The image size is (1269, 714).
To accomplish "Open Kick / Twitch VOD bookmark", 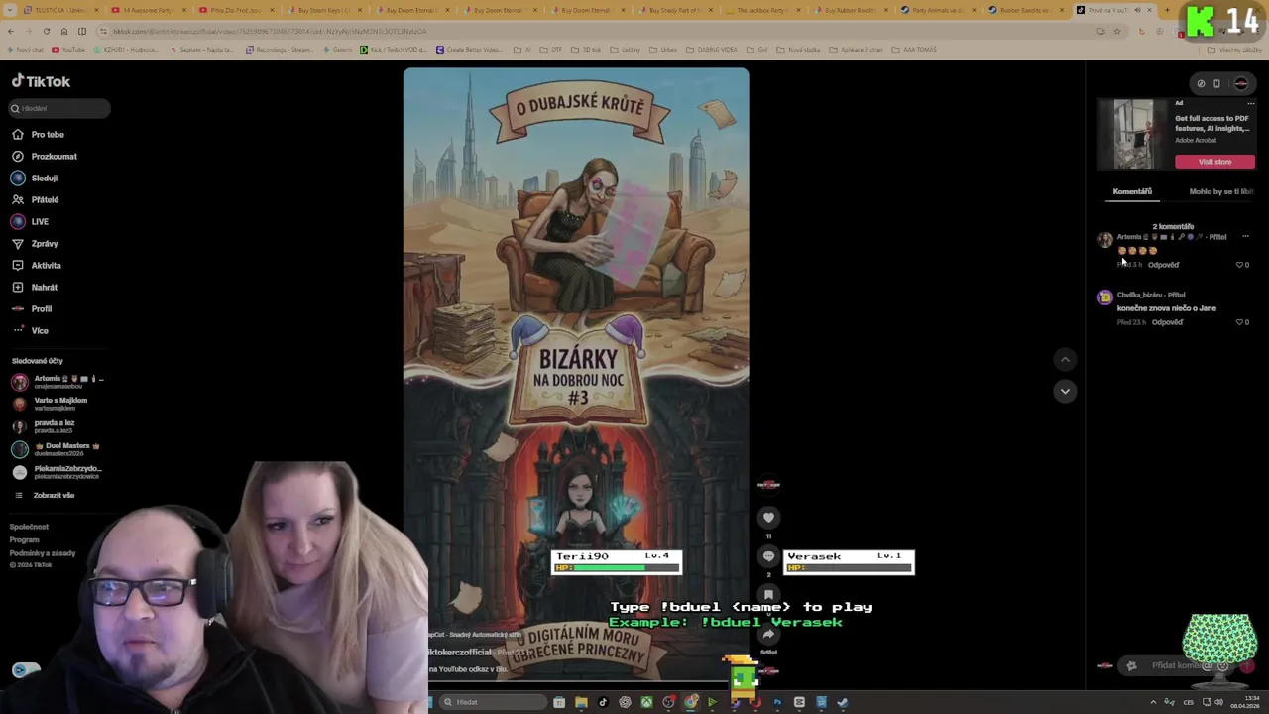I will point(395,49).
